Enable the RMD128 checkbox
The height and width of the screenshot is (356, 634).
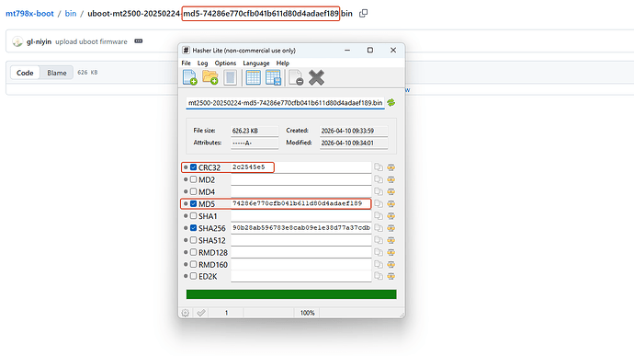pyautogui.click(x=193, y=252)
